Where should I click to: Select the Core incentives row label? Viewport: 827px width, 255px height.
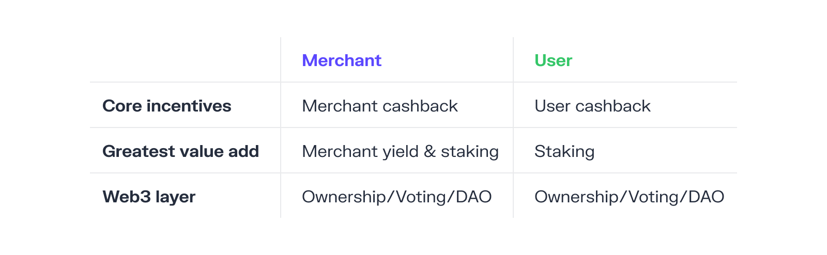point(167,106)
